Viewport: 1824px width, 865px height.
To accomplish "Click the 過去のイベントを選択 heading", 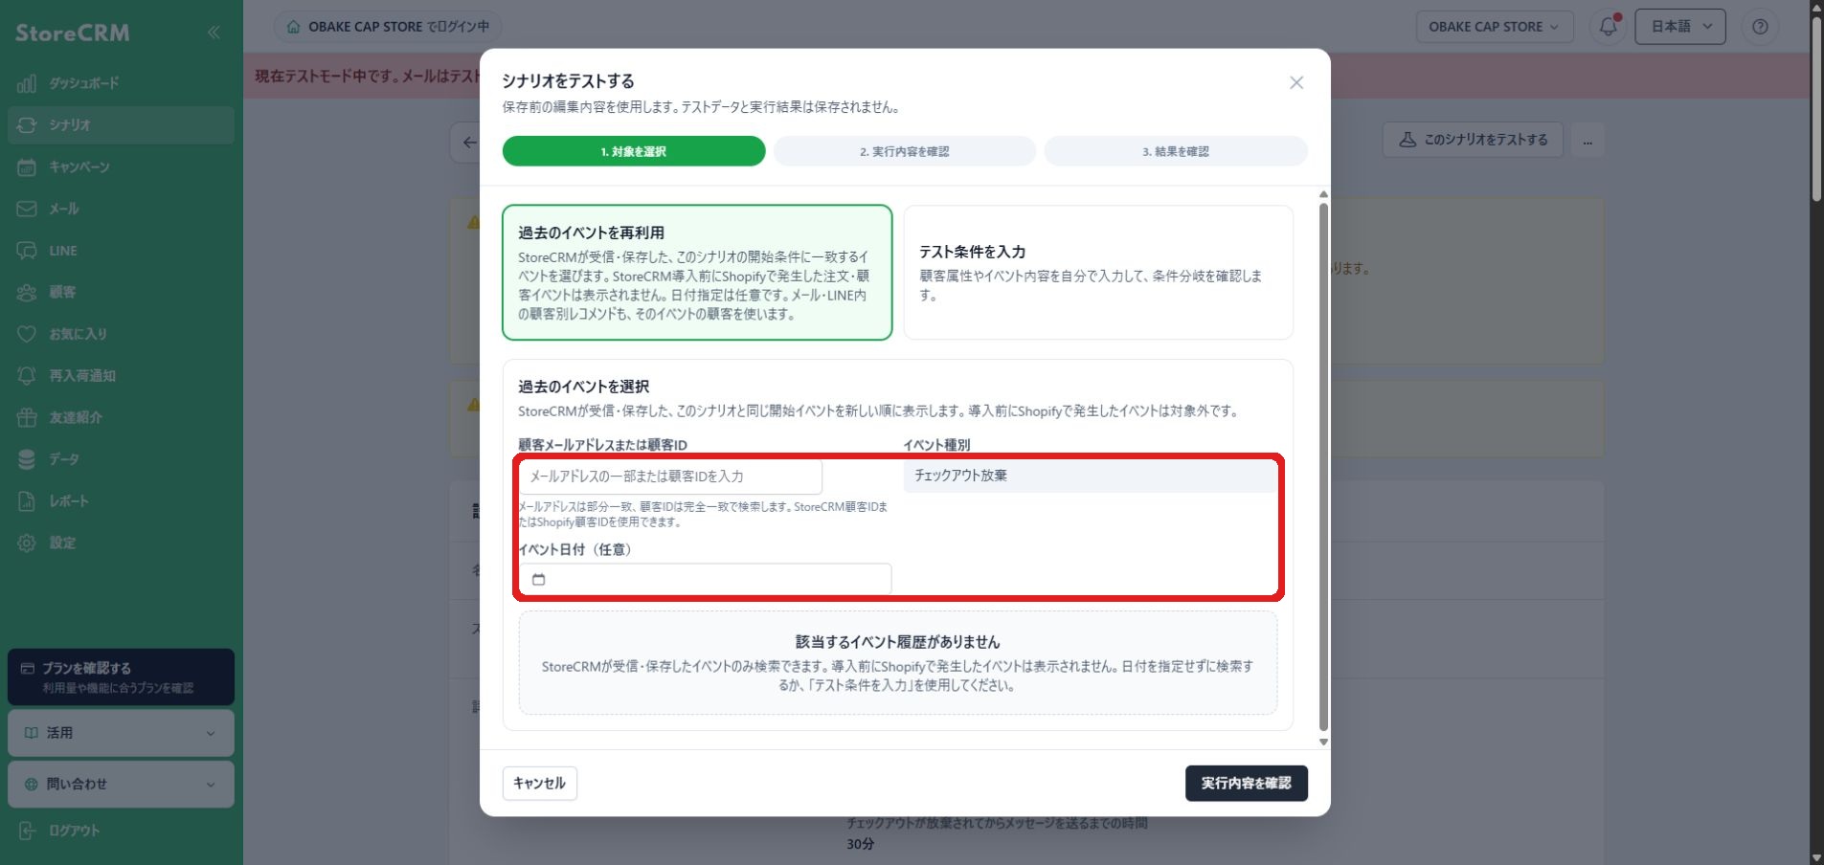I will tap(584, 387).
